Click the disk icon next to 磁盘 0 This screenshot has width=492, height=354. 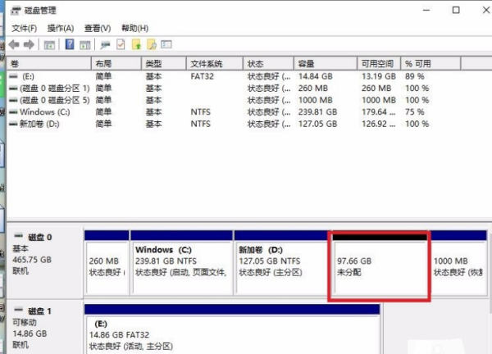coord(19,236)
